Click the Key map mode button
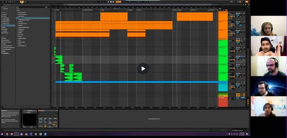 click(x=234, y=2)
